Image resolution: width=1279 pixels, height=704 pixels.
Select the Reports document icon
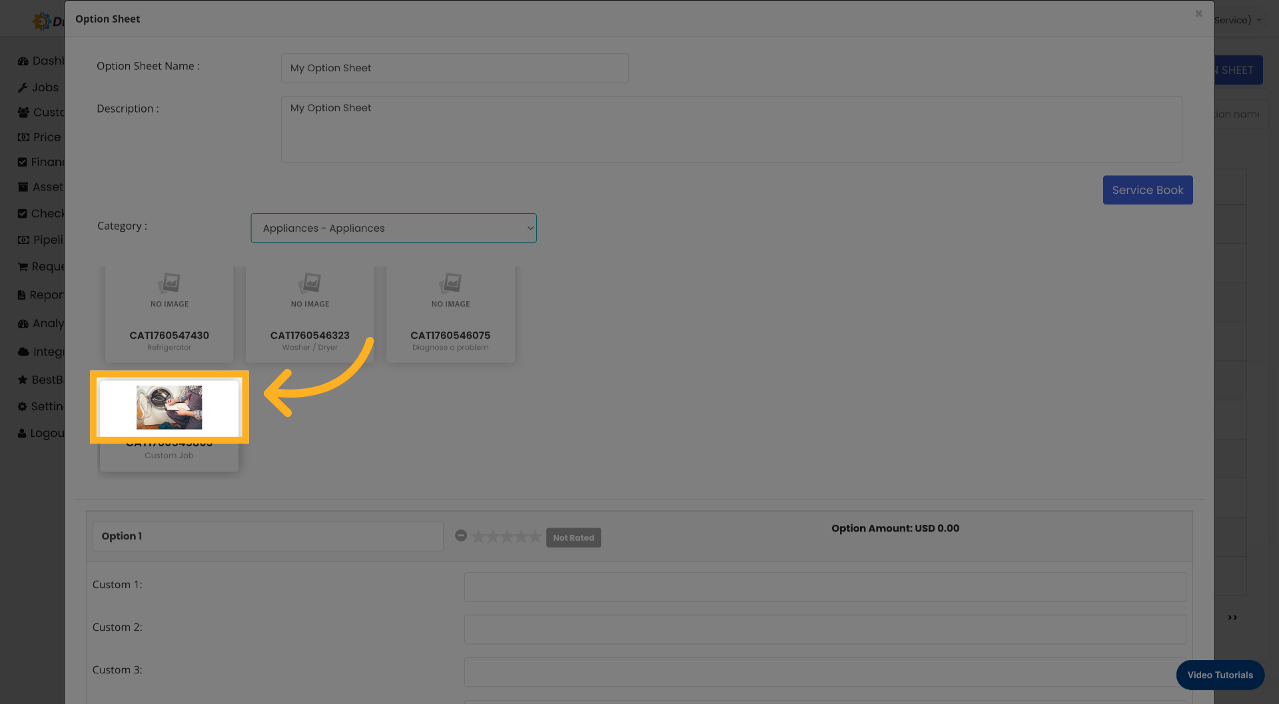coord(23,294)
